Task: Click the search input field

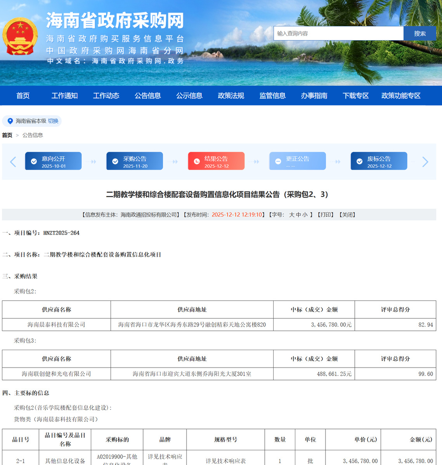Action: [x=338, y=33]
